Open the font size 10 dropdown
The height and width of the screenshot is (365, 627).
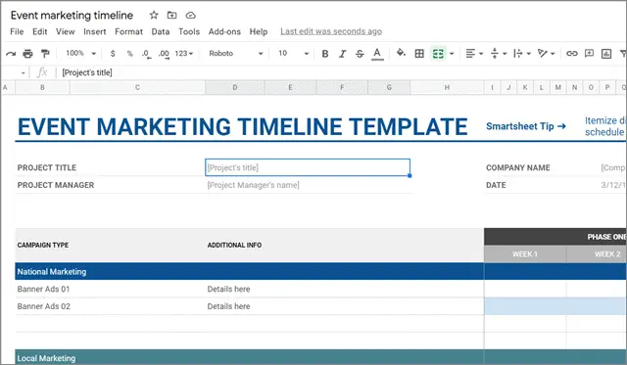click(x=294, y=54)
